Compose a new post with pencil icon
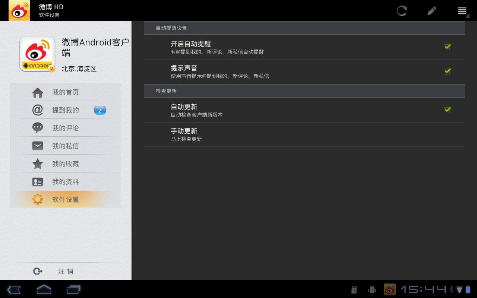The height and width of the screenshot is (298, 477). click(x=432, y=10)
